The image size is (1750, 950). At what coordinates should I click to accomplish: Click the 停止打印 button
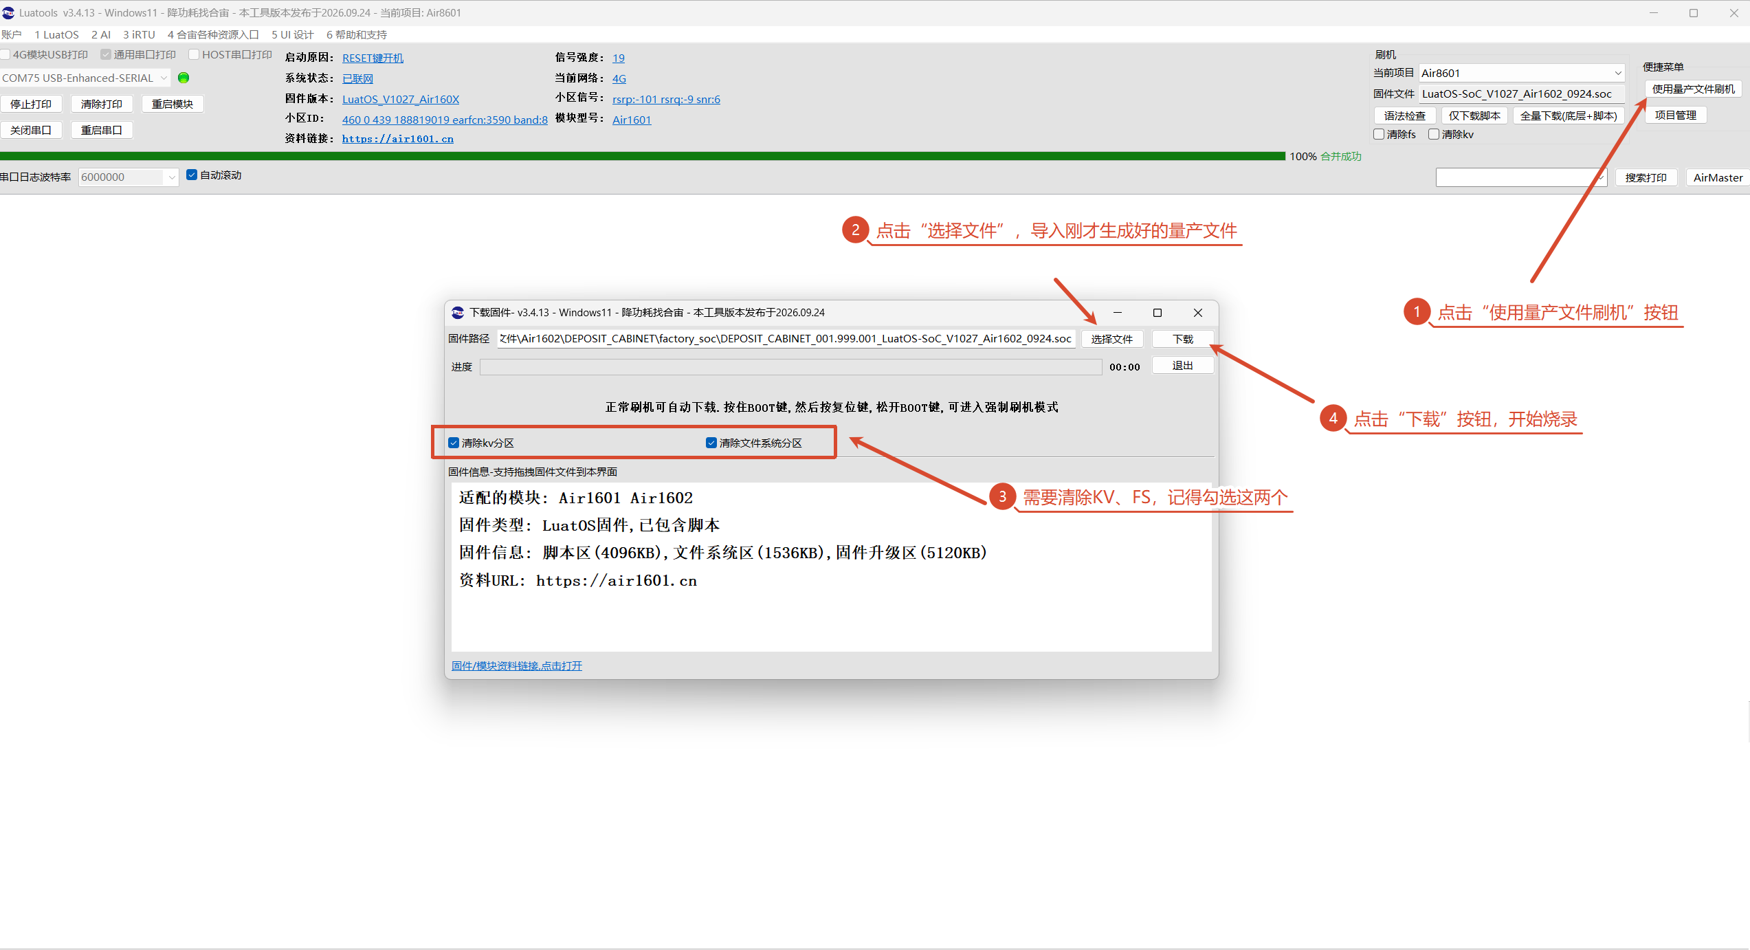coord(31,104)
